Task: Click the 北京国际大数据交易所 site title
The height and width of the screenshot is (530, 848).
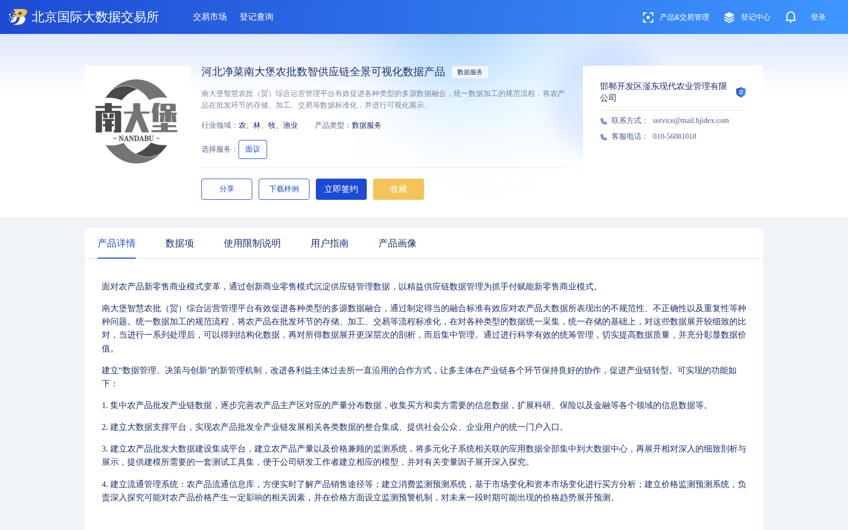Action: (x=95, y=17)
